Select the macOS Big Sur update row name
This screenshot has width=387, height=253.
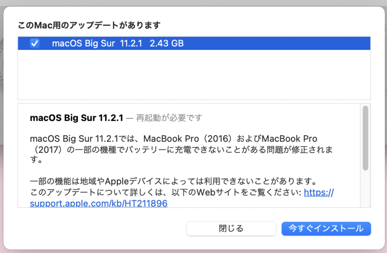tap(84, 43)
